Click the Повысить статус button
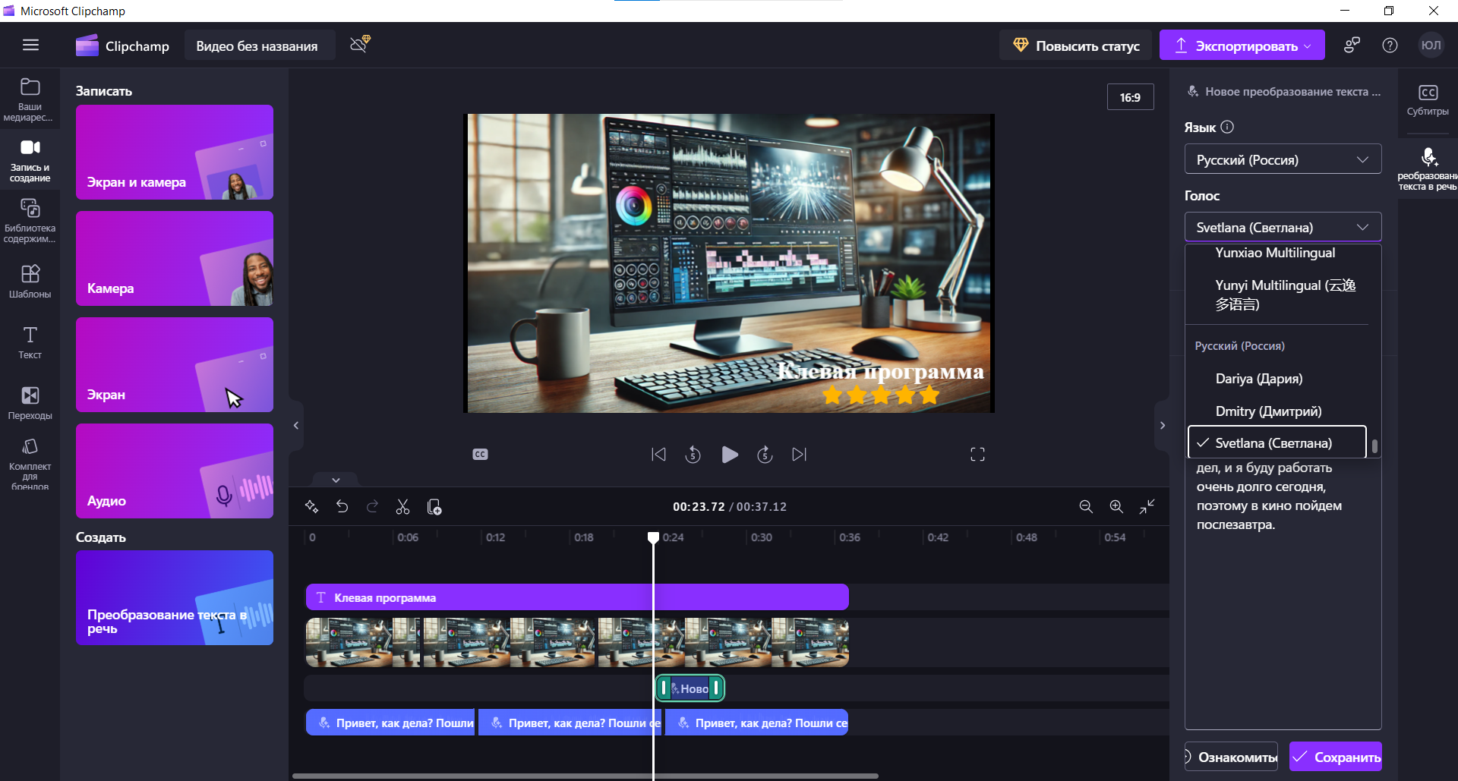Image resolution: width=1458 pixels, height=781 pixels. click(1075, 46)
